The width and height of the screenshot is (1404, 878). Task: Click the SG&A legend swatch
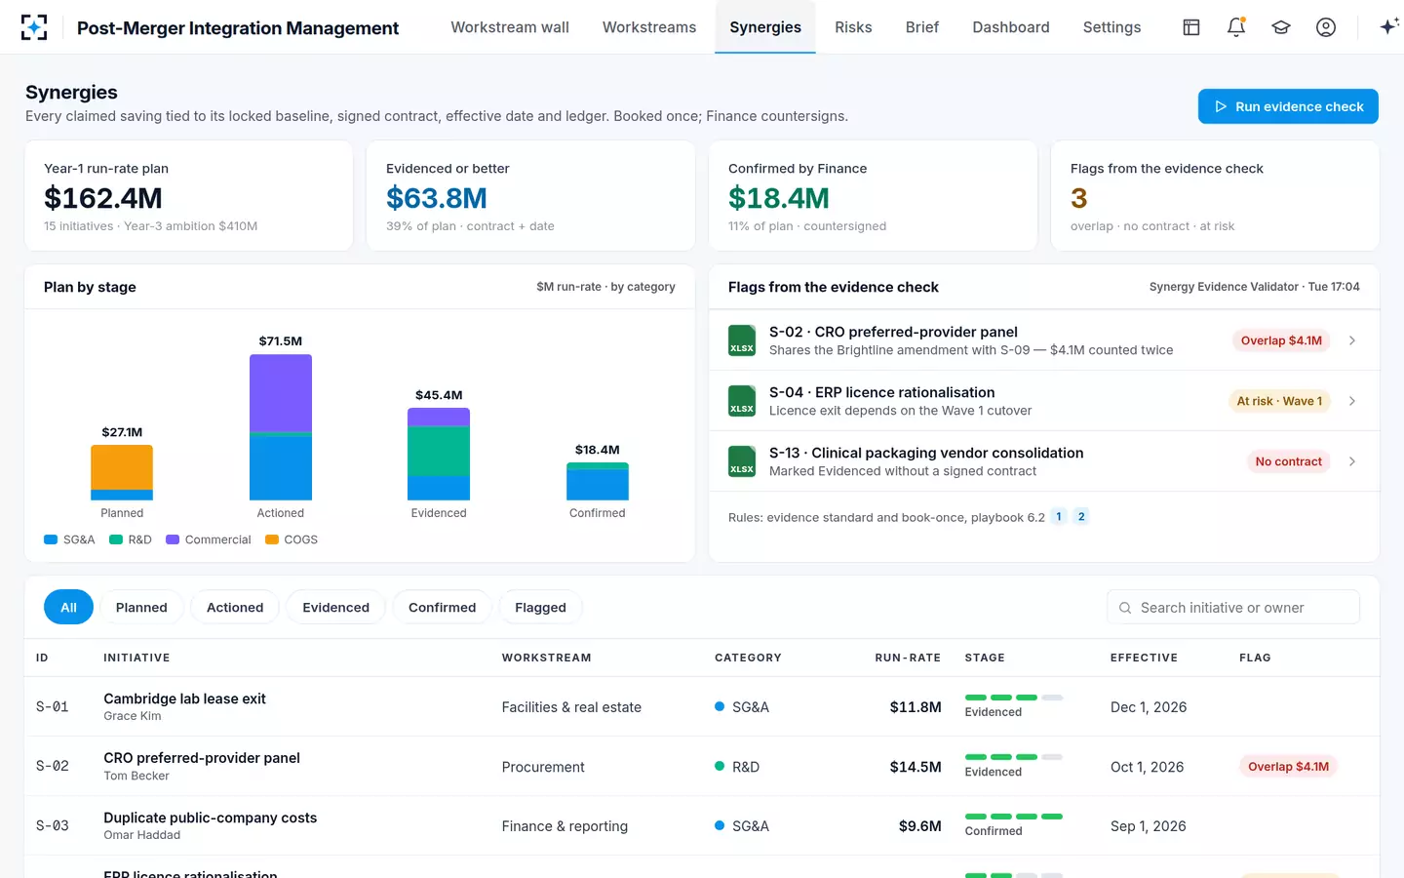[51, 539]
